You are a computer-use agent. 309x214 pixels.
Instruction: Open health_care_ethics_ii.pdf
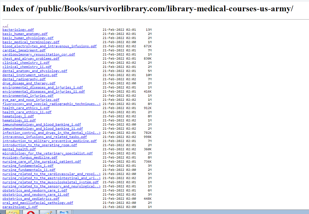(x=27, y=112)
